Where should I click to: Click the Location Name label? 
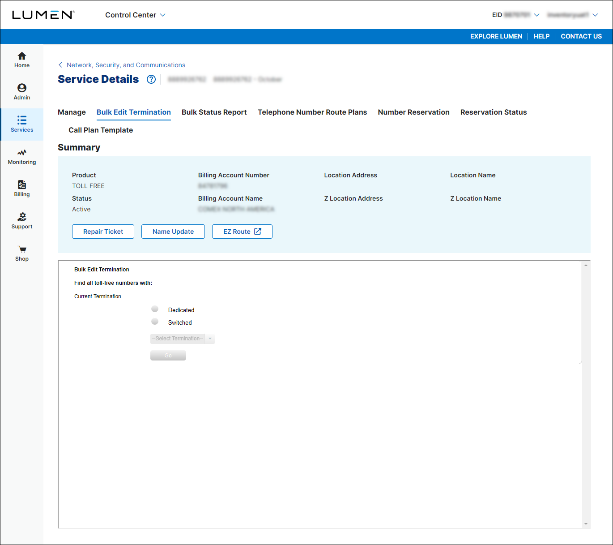[473, 175]
